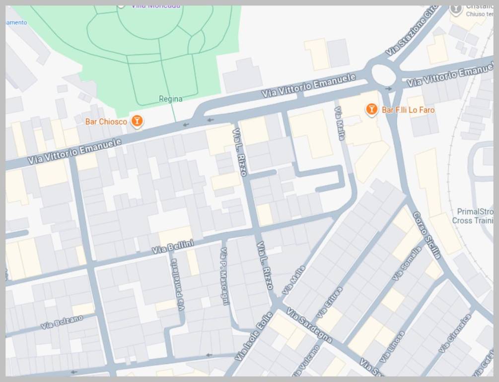The image size is (499, 382).
Task: Select the Via P. Mascagni street label
Action: (224, 276)
